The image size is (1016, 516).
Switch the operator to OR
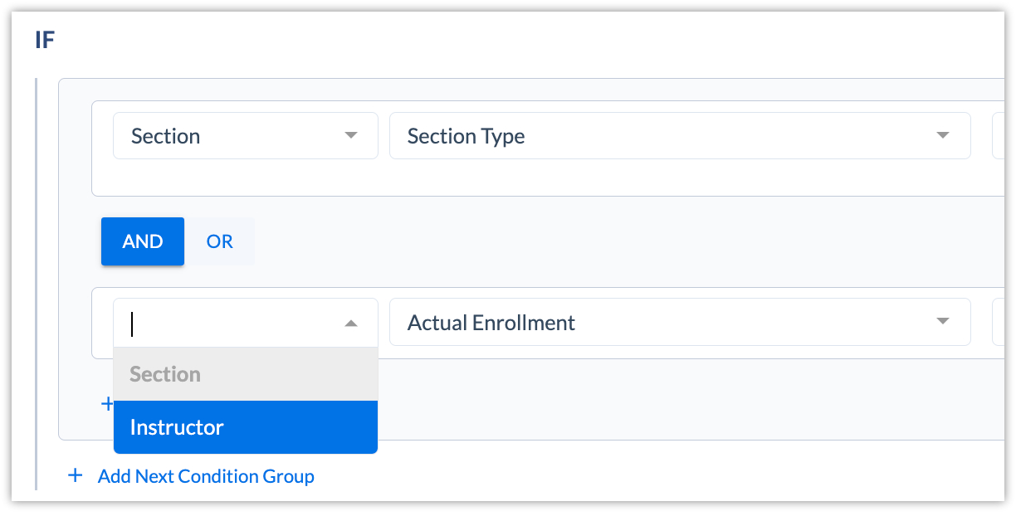pos(220,241)
